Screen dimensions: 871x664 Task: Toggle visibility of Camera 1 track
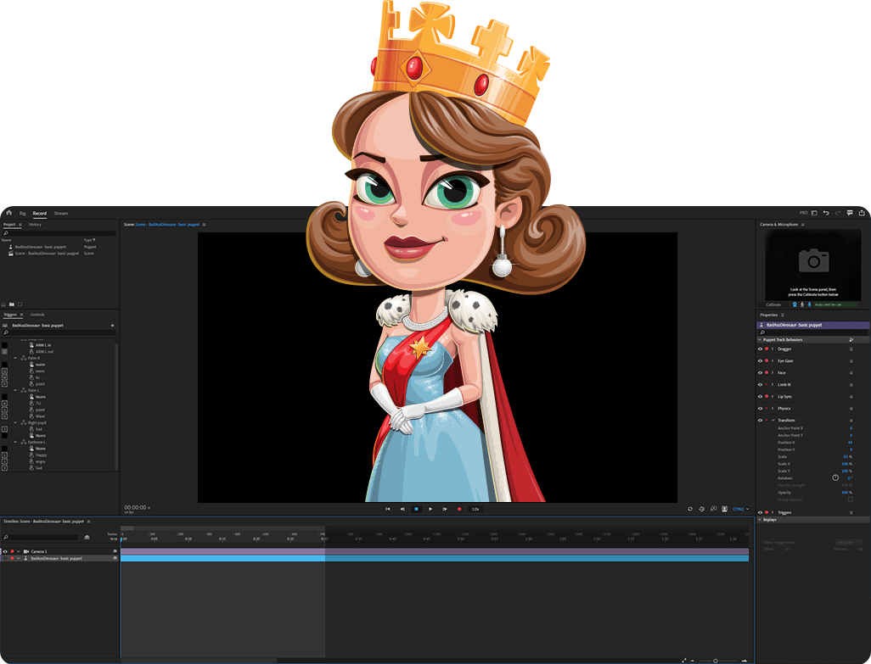point(5,551)
